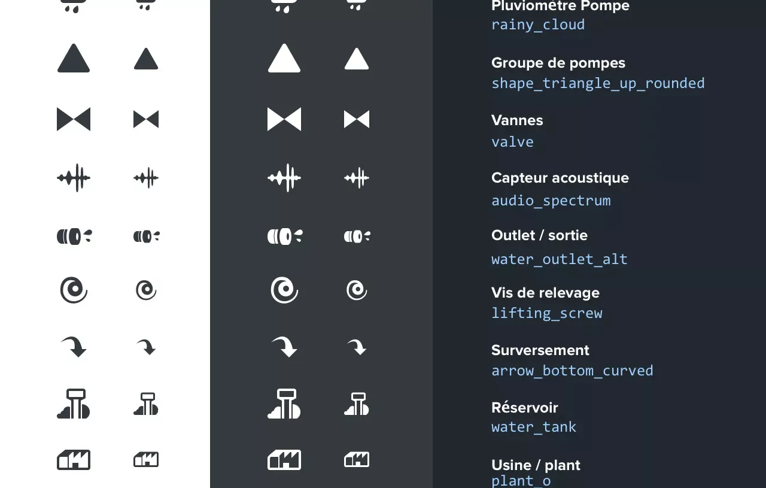Click the large dark triangle icon on white background
This screenshot has height=488, width=766.
74,59
